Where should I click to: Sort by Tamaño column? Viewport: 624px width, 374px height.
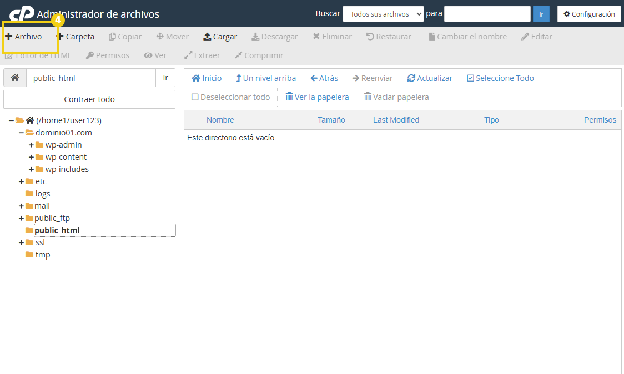[x=331, y=120]
